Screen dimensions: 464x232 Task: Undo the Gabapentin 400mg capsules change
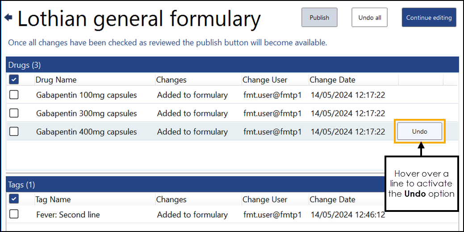[419, 131]
